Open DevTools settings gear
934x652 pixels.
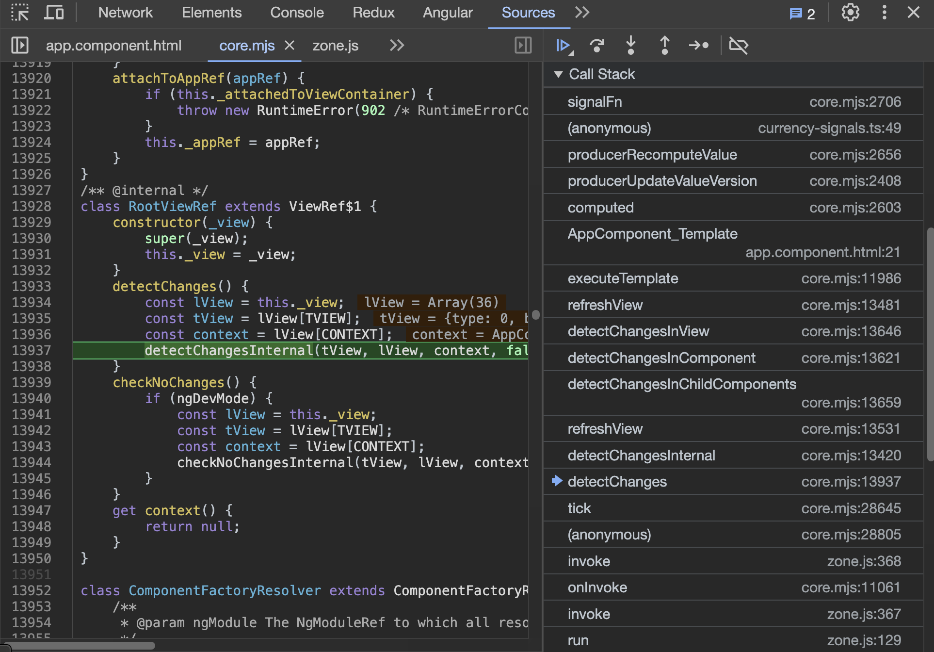[850, 13]
